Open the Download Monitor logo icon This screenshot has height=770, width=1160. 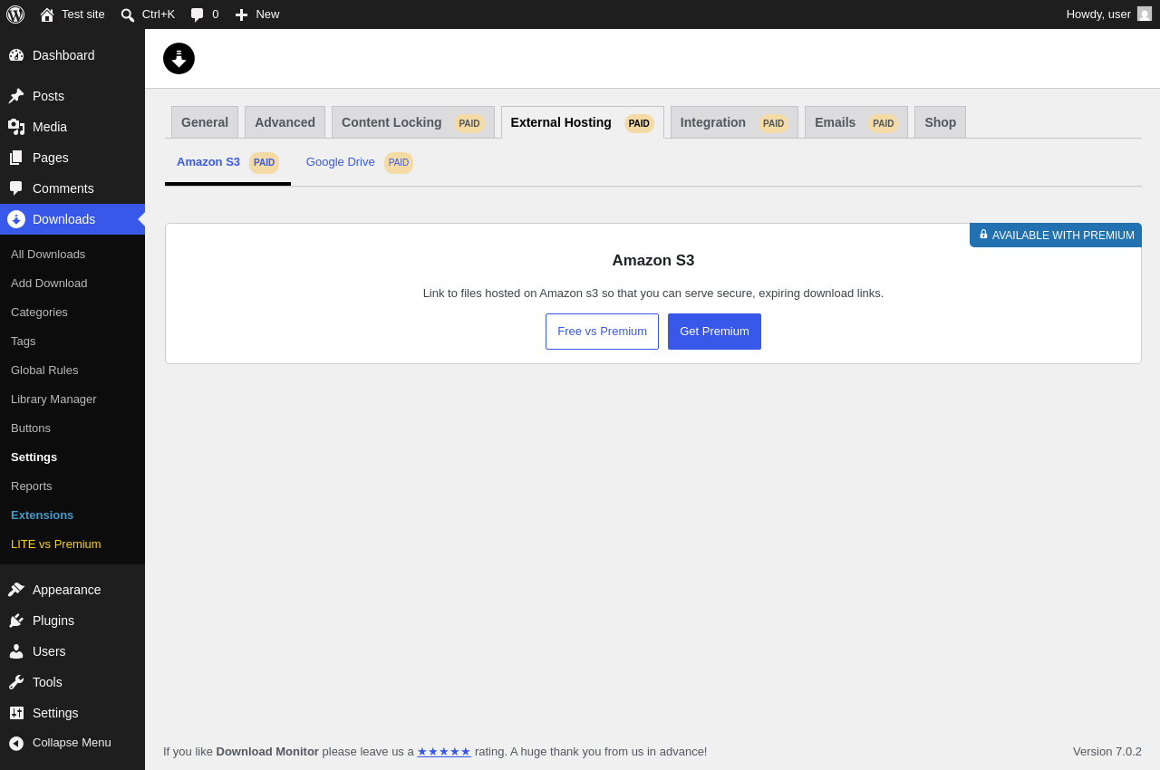pos(179,58)
